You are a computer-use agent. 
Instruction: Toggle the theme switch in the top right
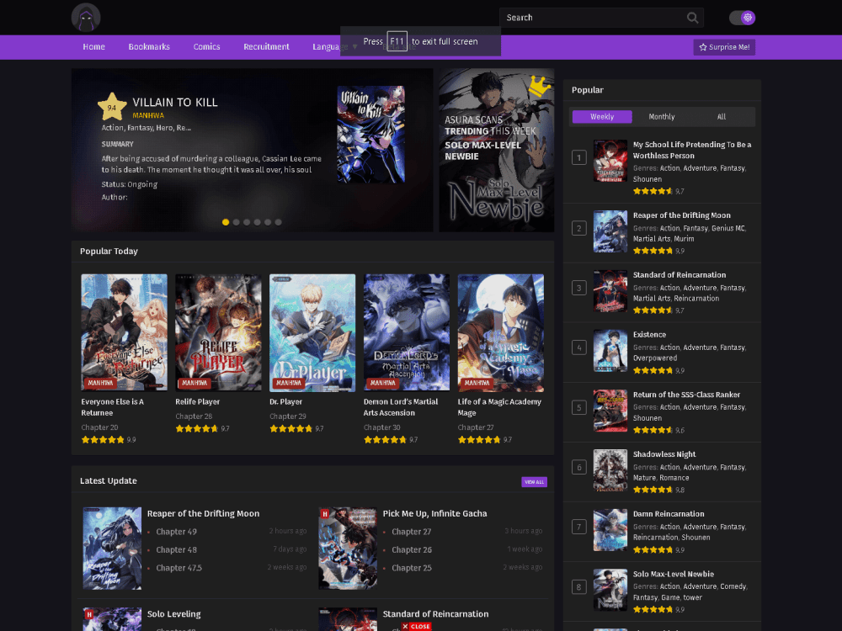coord(742,17)
